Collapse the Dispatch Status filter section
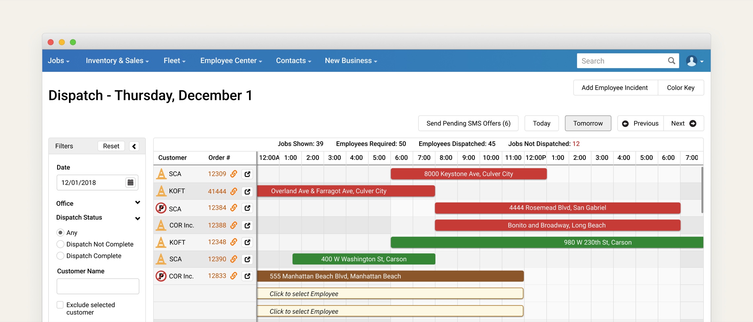Screen dimensions: 753x322 tap(137, 218)
